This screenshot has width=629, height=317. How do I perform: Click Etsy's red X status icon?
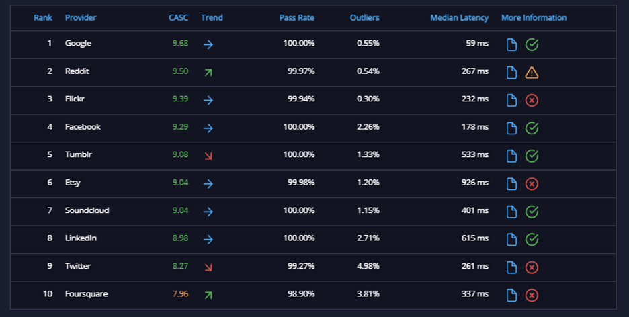point(532,184)
